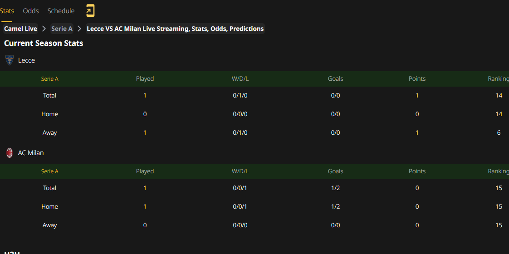Select the Lecce team name

[26, 60]
